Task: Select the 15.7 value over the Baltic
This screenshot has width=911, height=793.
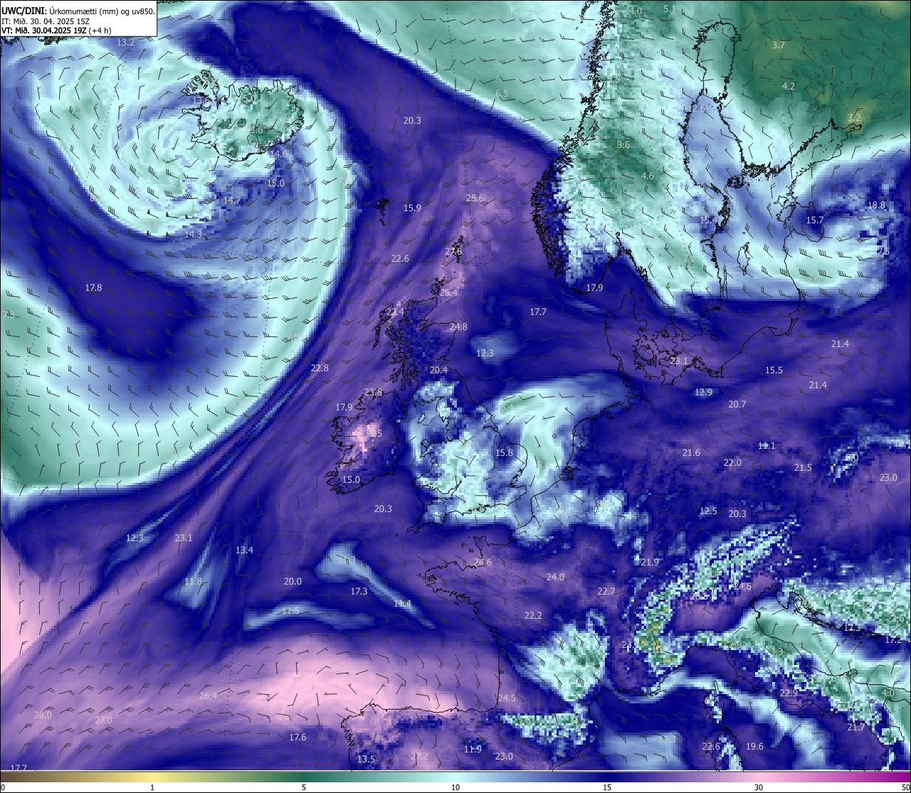Action: pos(814,220)
